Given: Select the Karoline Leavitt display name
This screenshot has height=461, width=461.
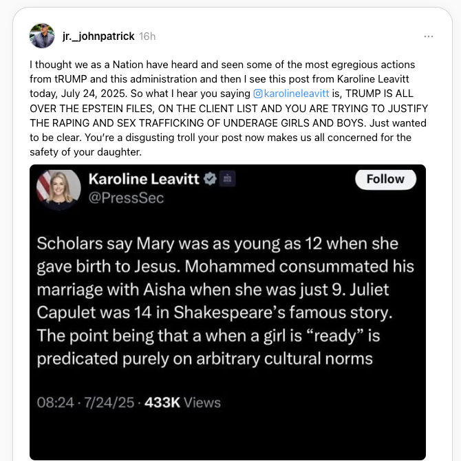Looking at the screenshot, I should tap(144, 179).
